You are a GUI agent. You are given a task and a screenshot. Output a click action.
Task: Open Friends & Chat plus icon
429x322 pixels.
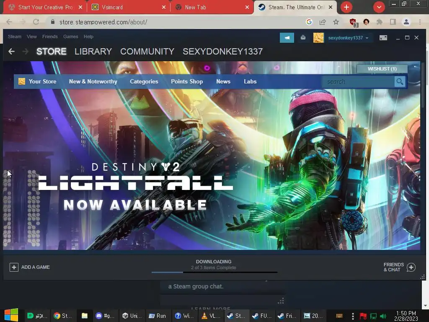[411, 267]
